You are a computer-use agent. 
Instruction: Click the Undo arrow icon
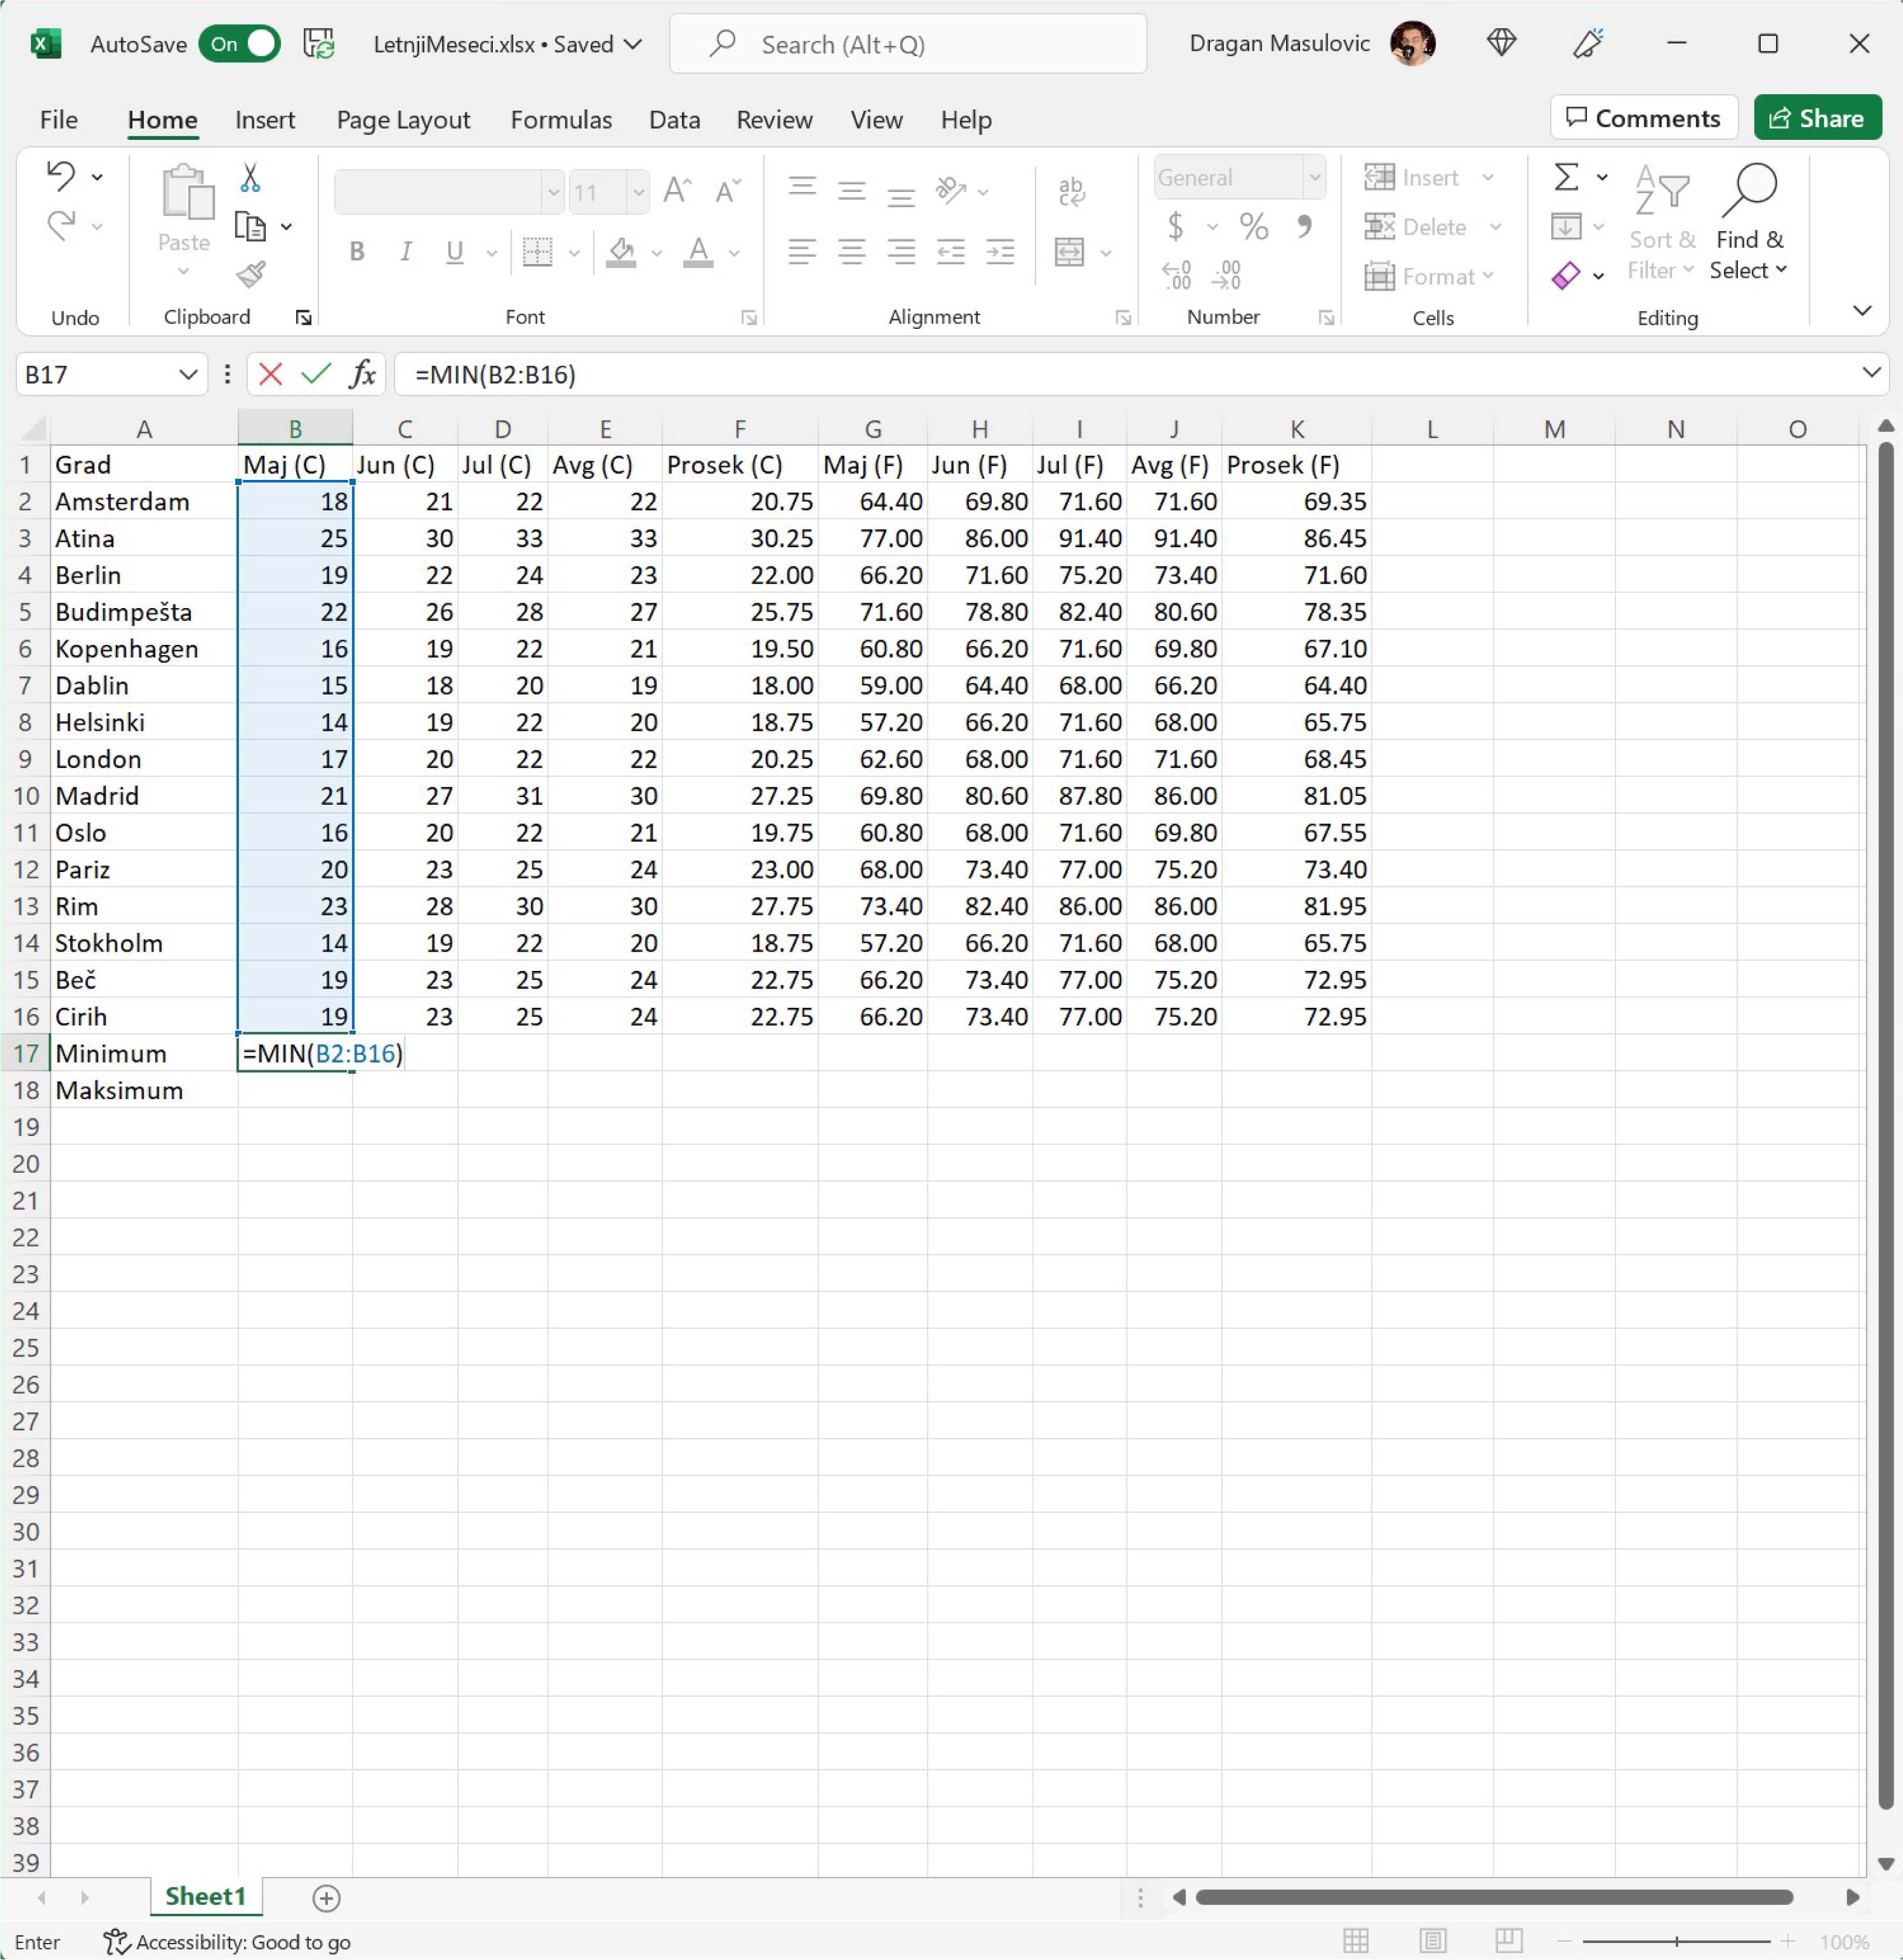pos(61,176)
